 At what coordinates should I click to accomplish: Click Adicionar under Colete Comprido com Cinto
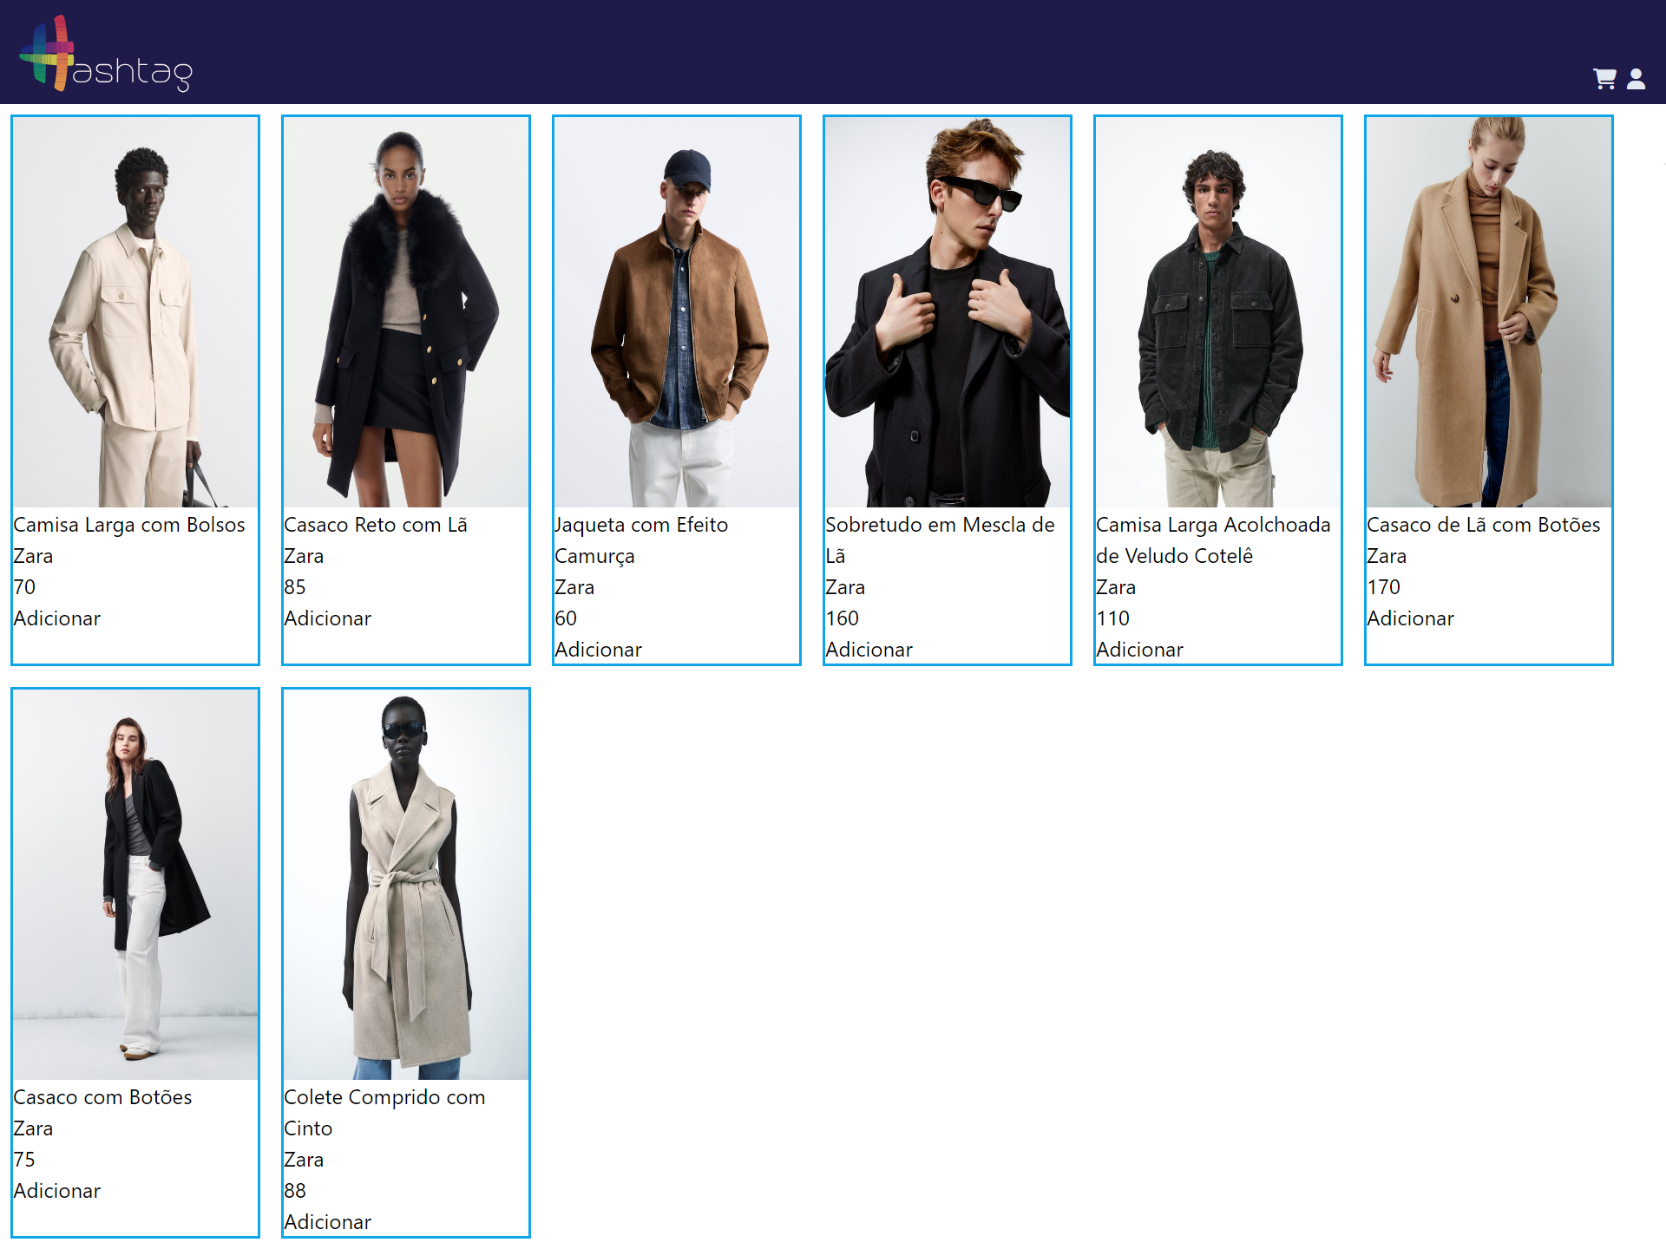327,1222
